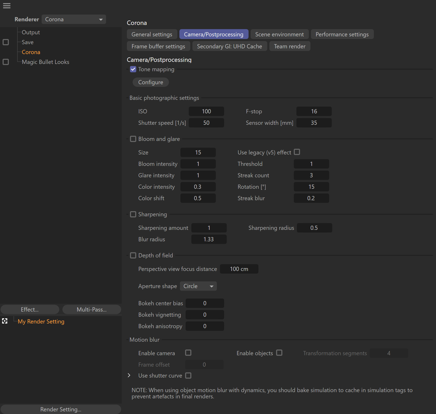Click the Color shift field
Viewport: 436px width, 414px height.
coord(198,198)
